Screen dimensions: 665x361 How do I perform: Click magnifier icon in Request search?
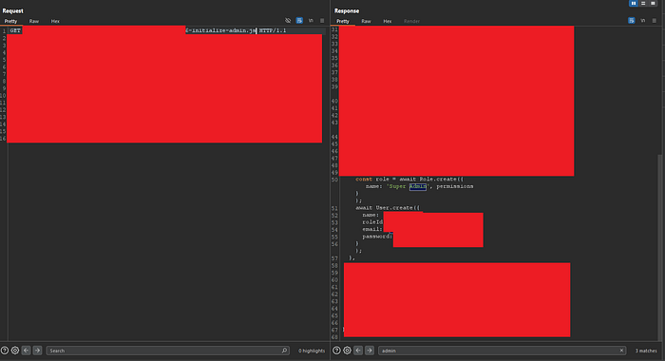click(285, 351)
